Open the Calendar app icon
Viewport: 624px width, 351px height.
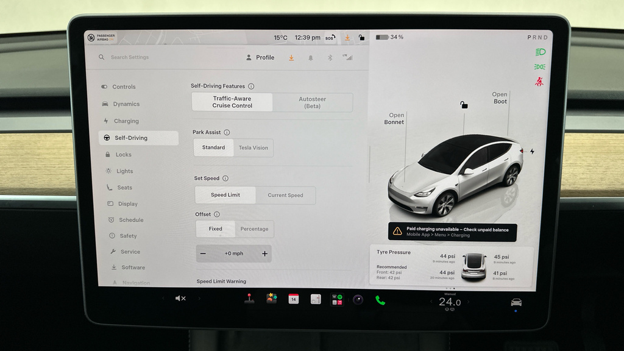[293, 299]
